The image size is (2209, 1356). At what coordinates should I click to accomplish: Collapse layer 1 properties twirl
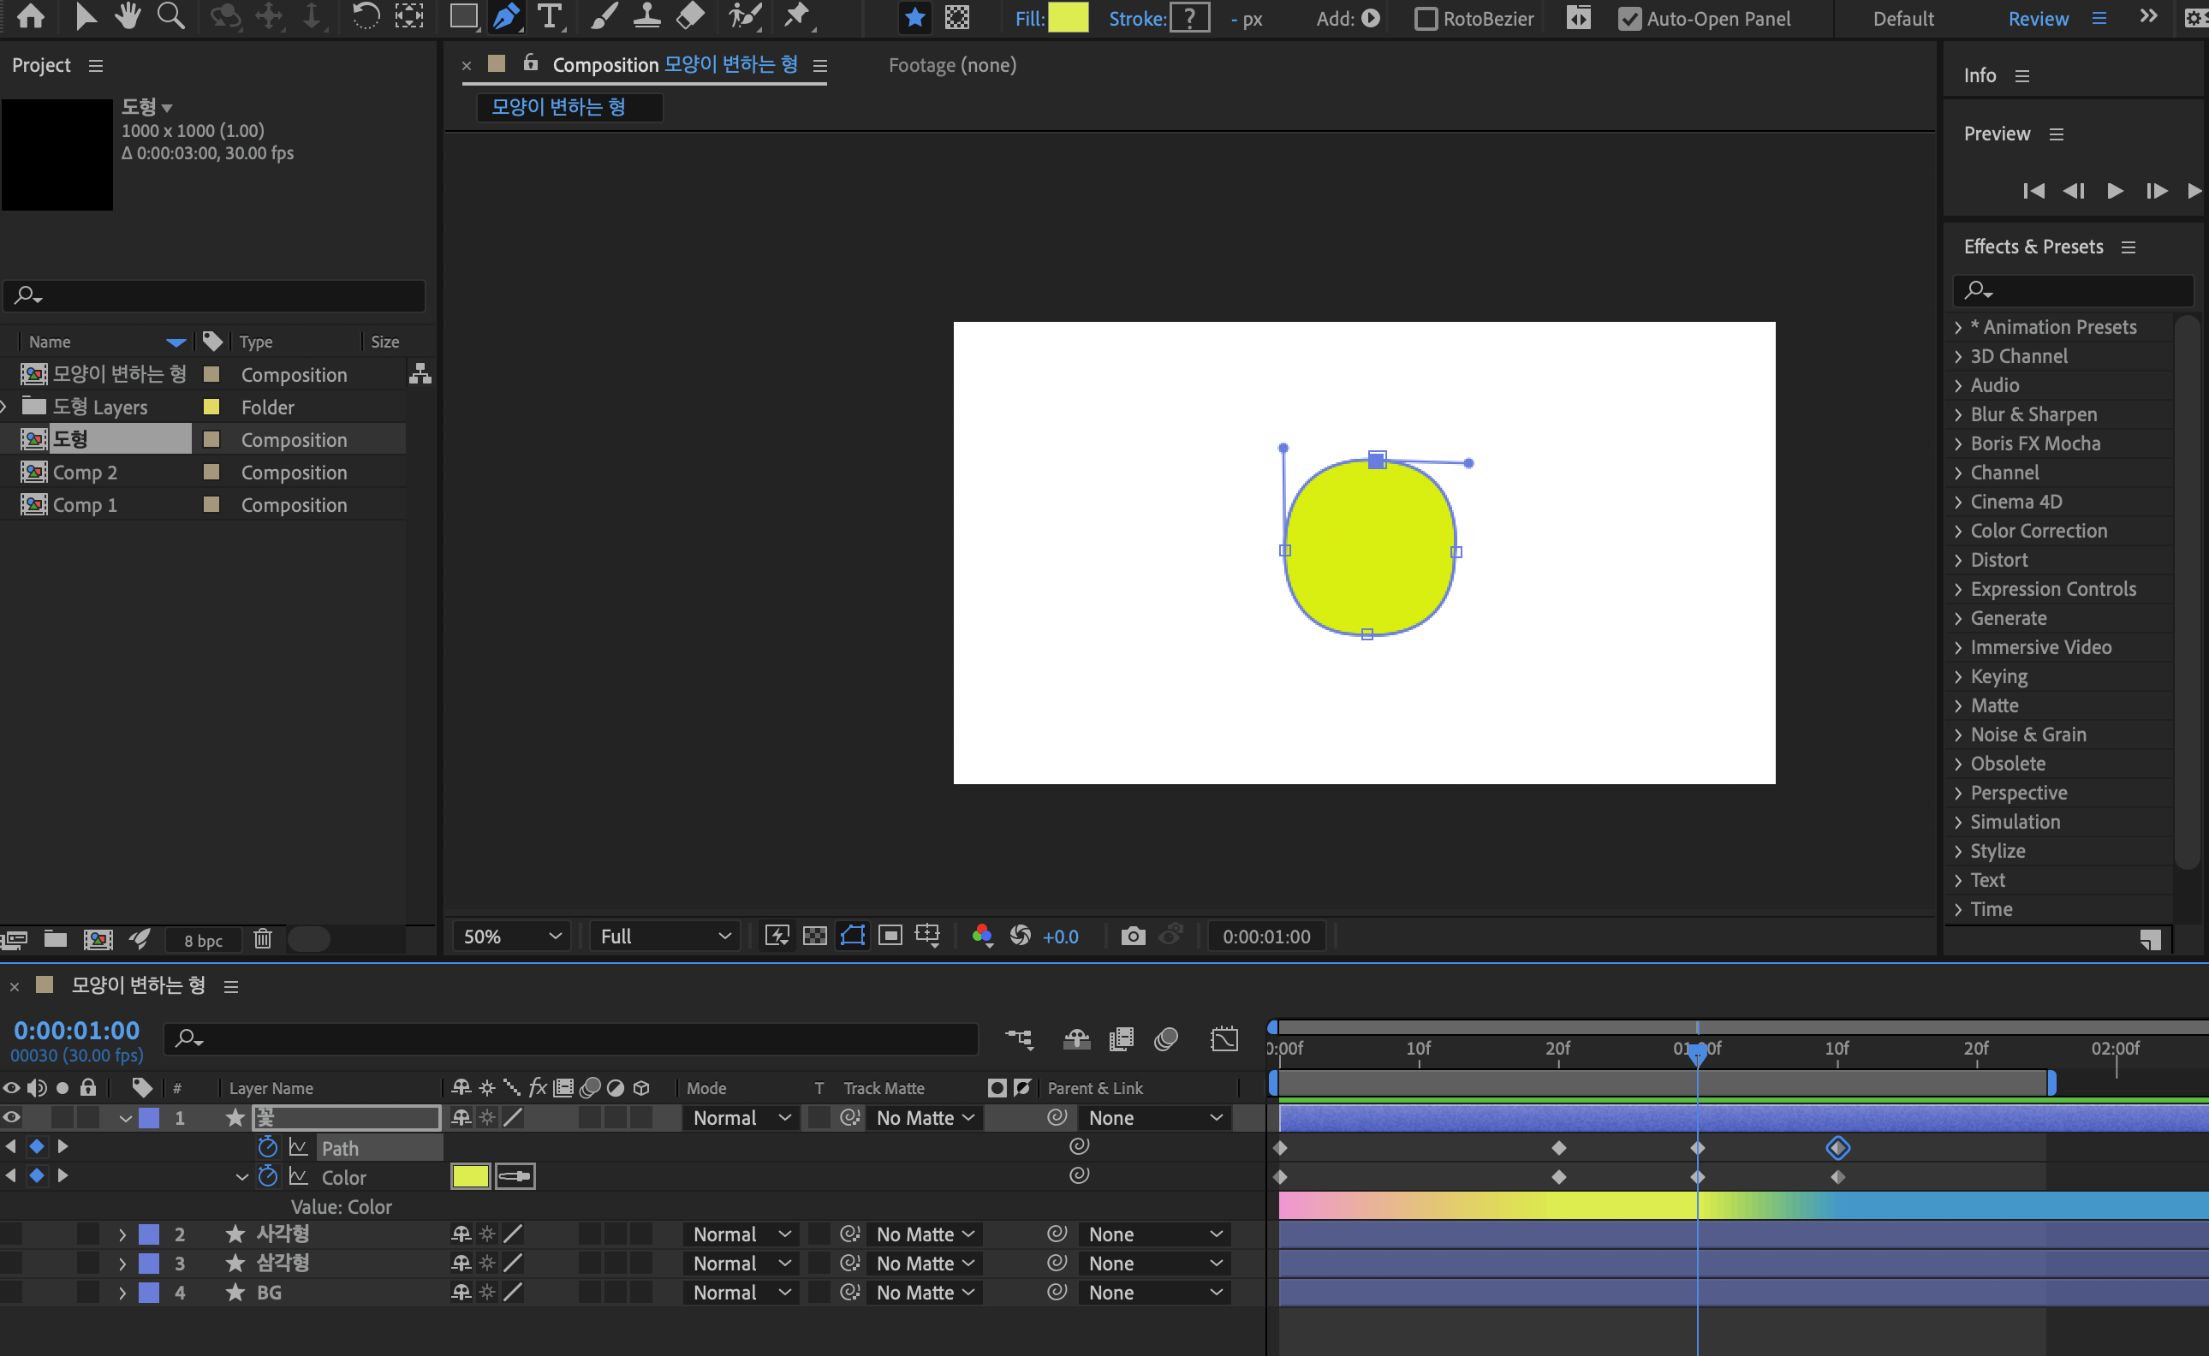126,1117
